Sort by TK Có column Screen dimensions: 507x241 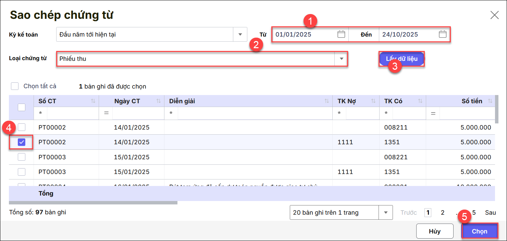tap(420, 101)
